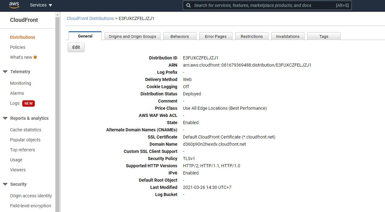Collapse the Security section arrow
Screen dimensions: 385x212
click(5, 184)
